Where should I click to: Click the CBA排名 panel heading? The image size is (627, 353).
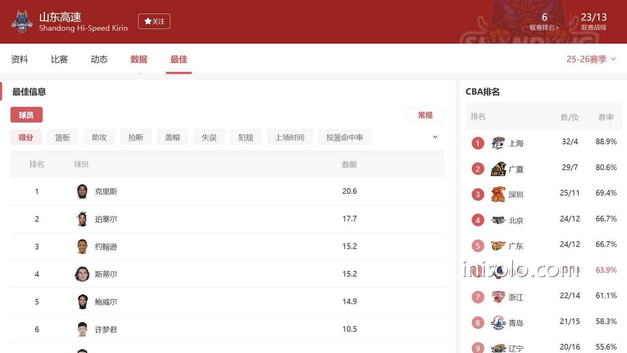(482, 92)
